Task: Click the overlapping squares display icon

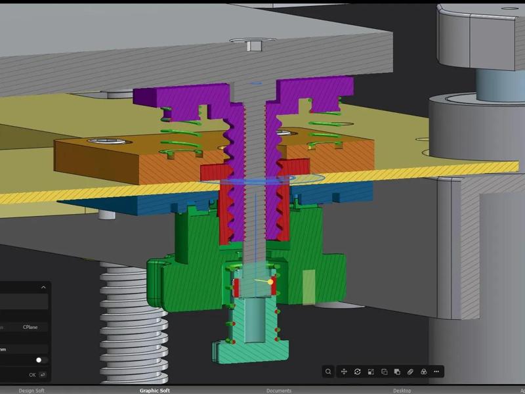Action: [397, 372]
